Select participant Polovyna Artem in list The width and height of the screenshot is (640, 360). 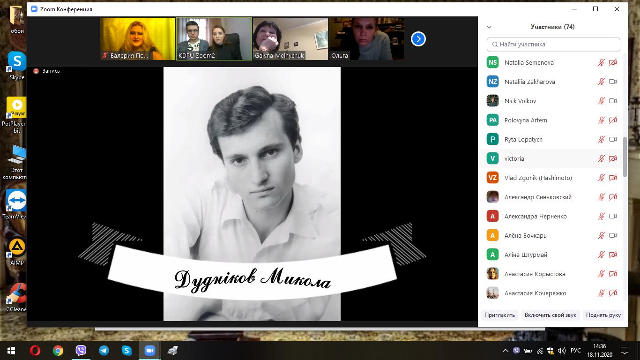click(526, 120)
